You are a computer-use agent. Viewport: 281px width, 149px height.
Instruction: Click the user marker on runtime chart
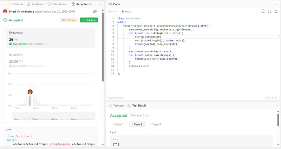coord(30,92)
